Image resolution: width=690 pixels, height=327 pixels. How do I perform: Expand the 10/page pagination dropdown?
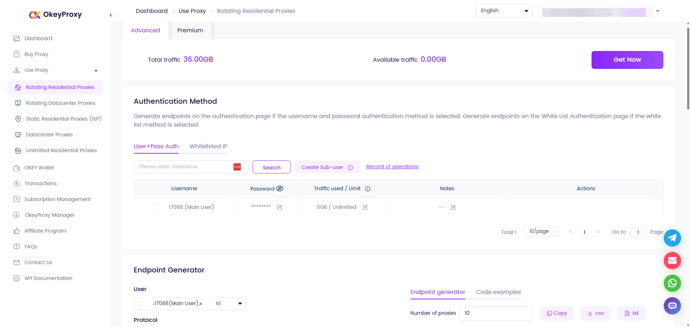tap(542, 232)
